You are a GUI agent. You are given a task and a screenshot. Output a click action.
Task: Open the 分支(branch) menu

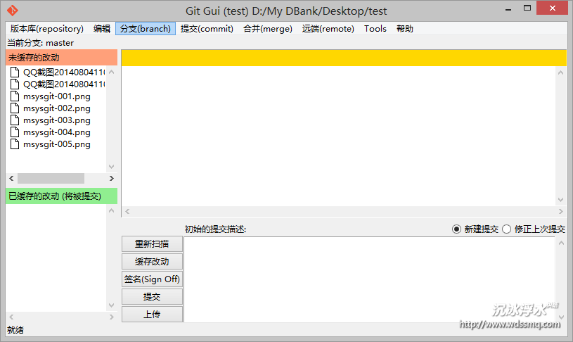[x=146, y=29]
